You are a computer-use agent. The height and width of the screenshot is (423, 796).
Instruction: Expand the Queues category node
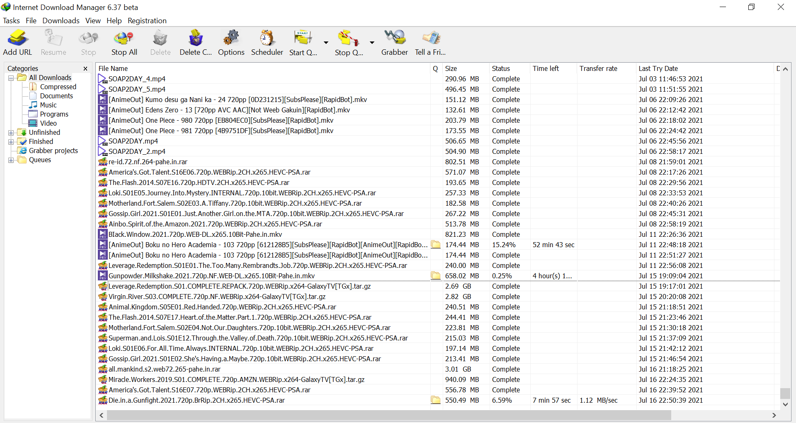click(x=11, y=160)
